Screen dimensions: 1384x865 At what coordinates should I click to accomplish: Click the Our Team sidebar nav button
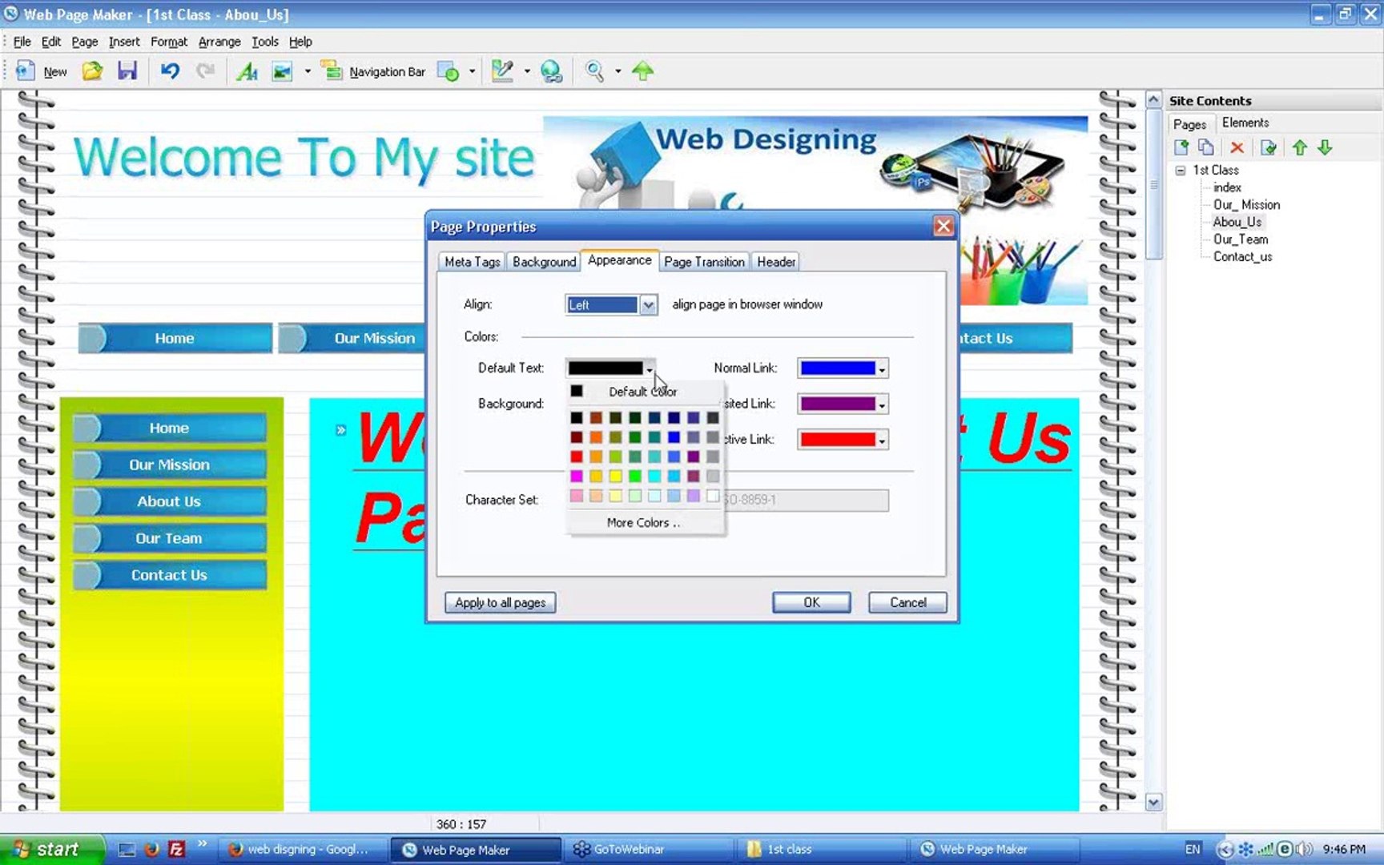pos(169,538)
